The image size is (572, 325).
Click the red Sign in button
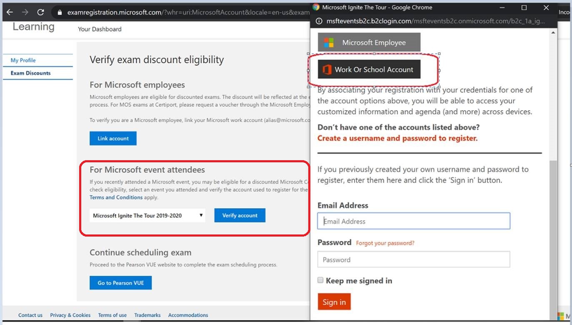(334, 302)
